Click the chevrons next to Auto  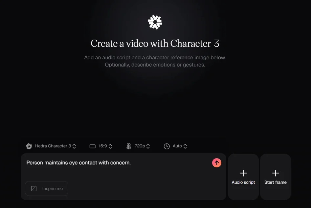click(185, 146)
